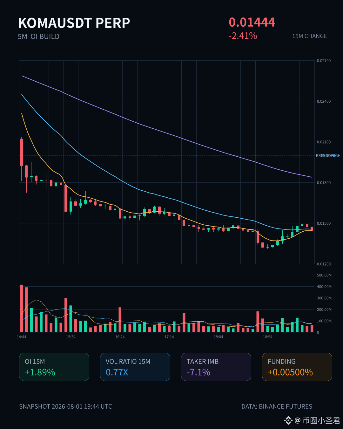Click the KOMAUSDT PERP title
This screenshot has width=343, height=429.
(x=74, y=23)
